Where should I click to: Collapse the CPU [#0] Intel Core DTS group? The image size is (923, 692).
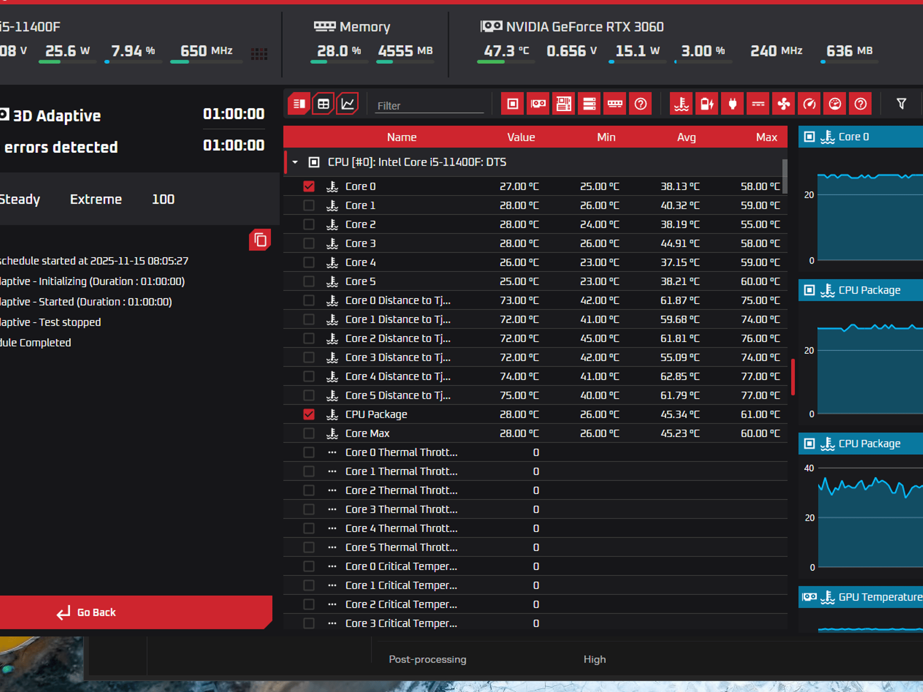point(295,162)
